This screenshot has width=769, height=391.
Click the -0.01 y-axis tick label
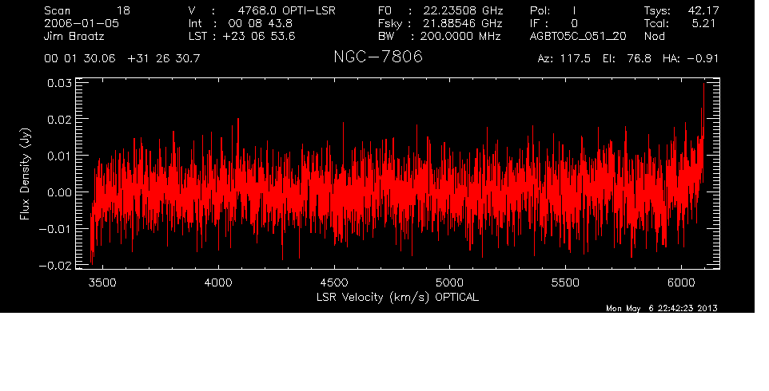point(55,229)
